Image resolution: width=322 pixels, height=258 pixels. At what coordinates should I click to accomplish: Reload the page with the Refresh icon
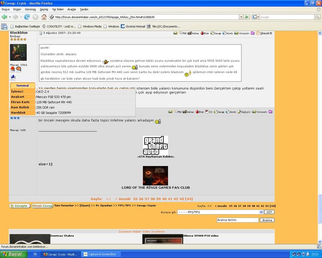[x=27, y=17]
